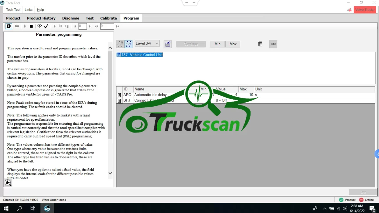Click the coupled-parameter link icon

273,44
